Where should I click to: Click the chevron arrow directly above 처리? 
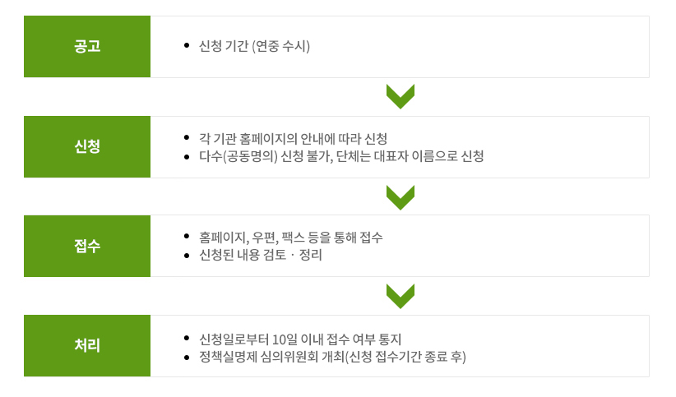[401, 296]
